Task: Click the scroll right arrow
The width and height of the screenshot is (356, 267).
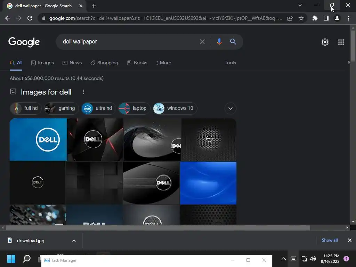Action: (x=347, y=227)
